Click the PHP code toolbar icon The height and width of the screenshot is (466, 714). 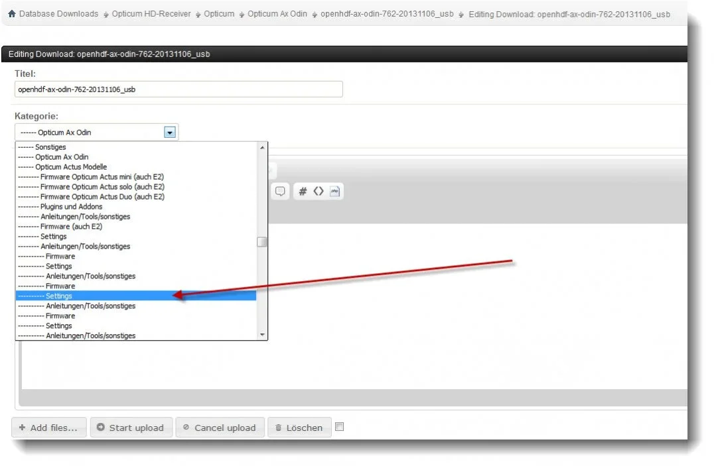click(x=334, y=191)
